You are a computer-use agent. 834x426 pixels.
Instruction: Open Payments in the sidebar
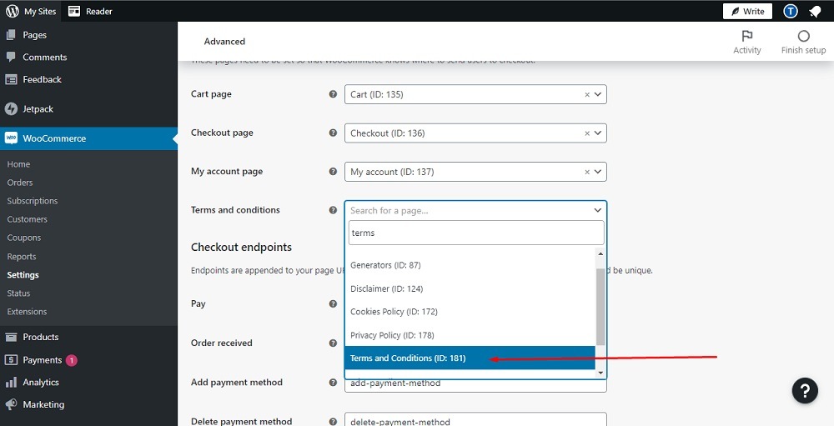[x=42, y=360]
